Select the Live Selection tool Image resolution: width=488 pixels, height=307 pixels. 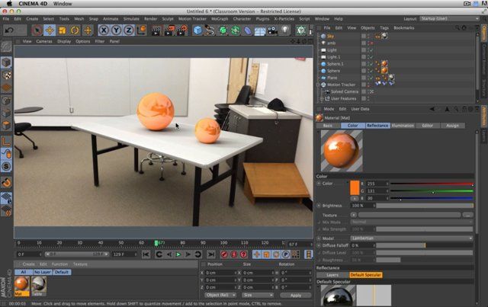37,30
